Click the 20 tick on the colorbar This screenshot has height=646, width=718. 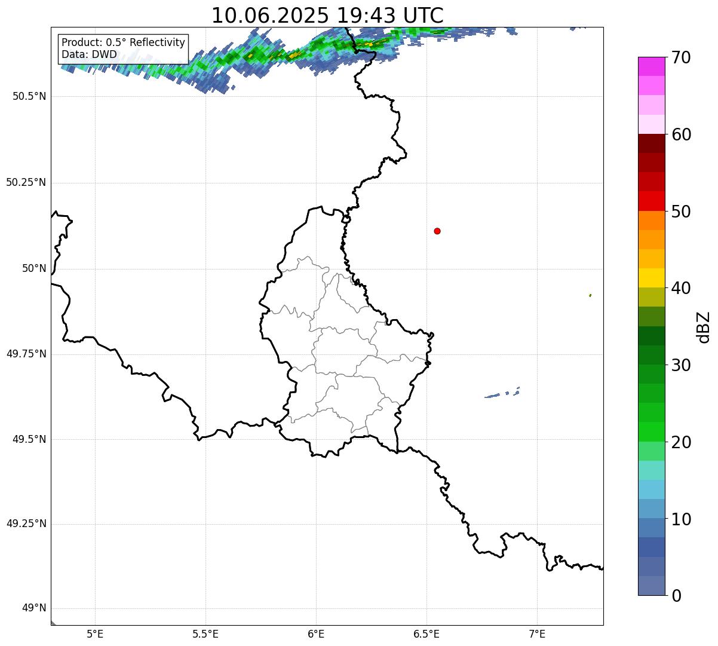pyautogui.click(x=680, y=442)
